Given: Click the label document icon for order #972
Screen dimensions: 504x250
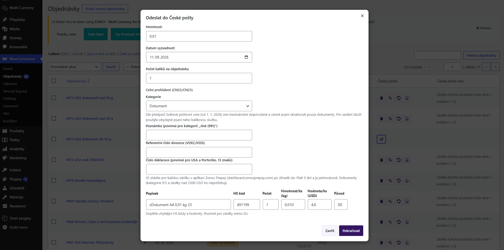Looking at the screenshot, I should [x=407, y=160].
